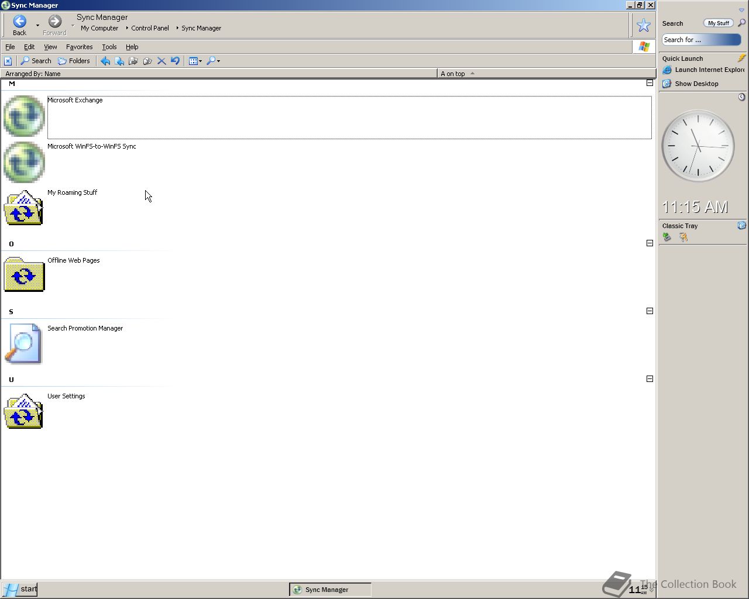Click the sidebar magnifier search icon

(x=741, y=23)
